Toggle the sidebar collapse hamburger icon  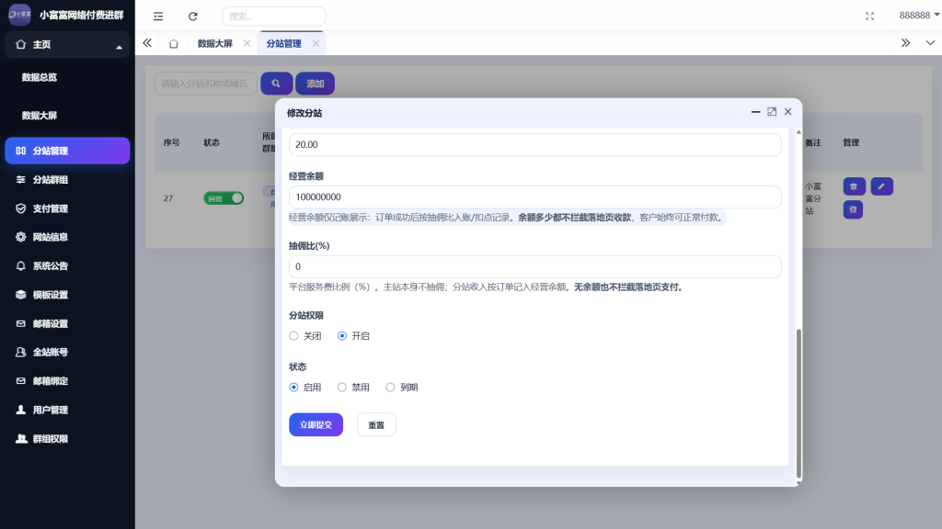[x=158, y=17]
